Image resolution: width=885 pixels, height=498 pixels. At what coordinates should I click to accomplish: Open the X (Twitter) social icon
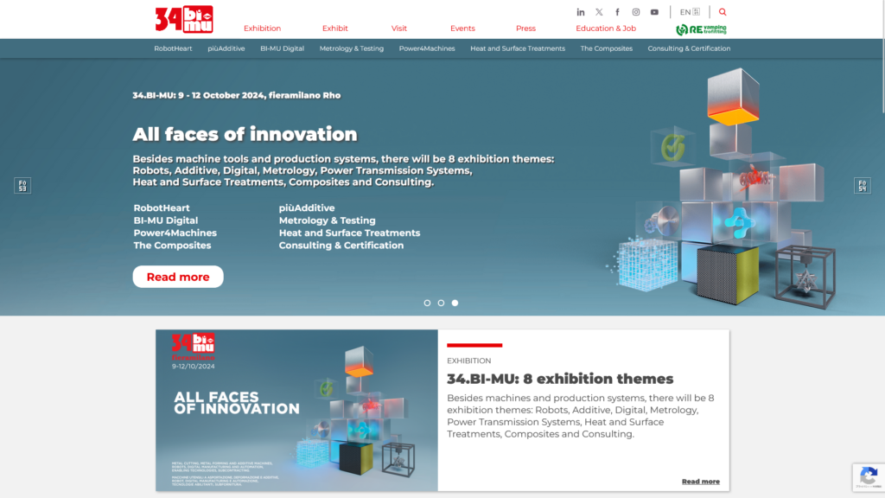tap(599, 12)
